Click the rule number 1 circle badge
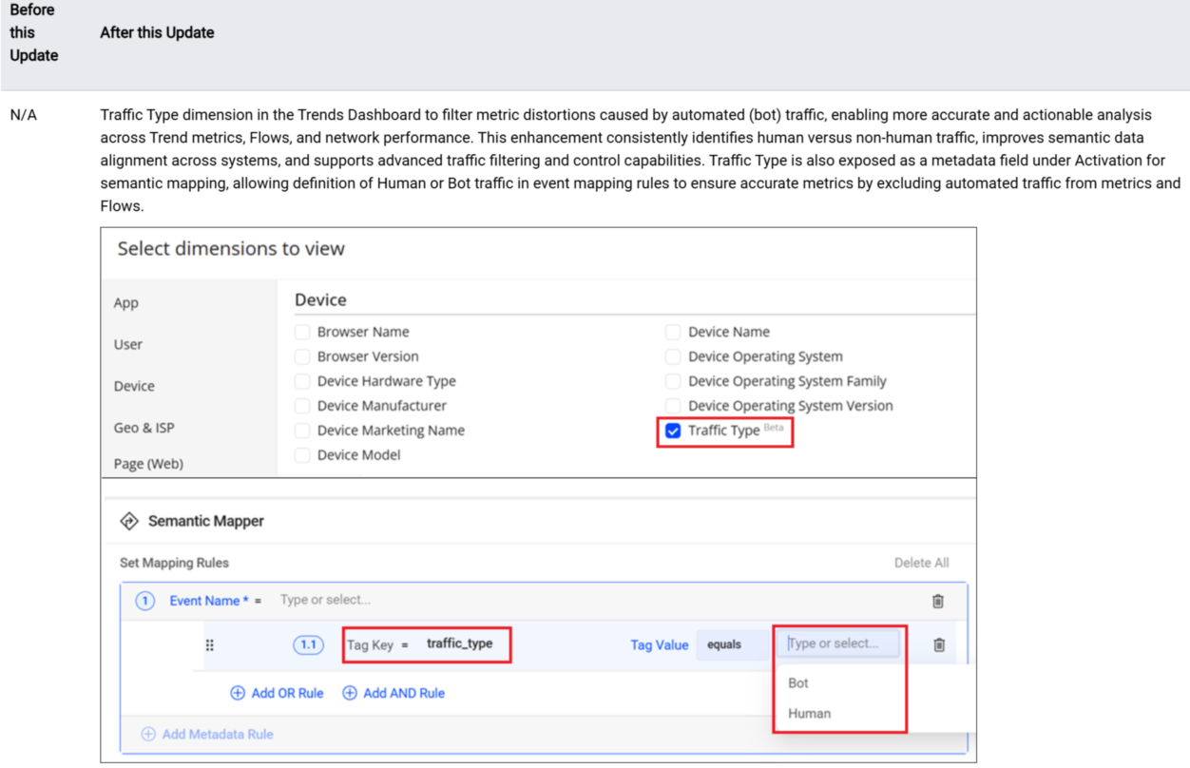This screenshot has width=1190, height=768. pyautogui.click(x=144, y=601)
